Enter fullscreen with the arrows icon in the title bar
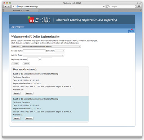The width and height of the screenshot is (144, 140). click(x=140, y=3)
